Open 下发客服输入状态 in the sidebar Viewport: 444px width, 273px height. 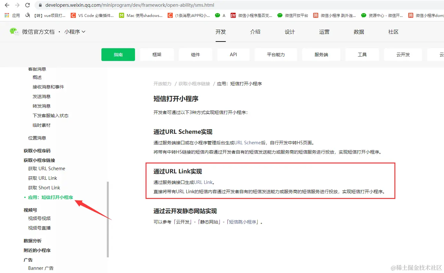51,116
